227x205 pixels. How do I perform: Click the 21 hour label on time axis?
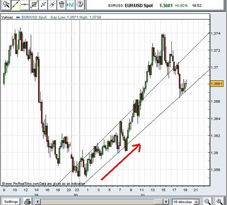click(x=196, y=190)
